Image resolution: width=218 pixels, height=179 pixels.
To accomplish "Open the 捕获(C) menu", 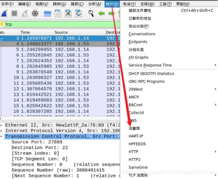I will [x=77, y=4].
